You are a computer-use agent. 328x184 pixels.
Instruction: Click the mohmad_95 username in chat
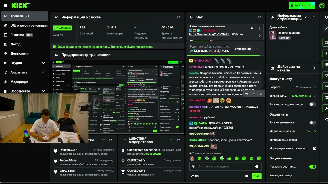pyautogui.click(x=198, y=107)
